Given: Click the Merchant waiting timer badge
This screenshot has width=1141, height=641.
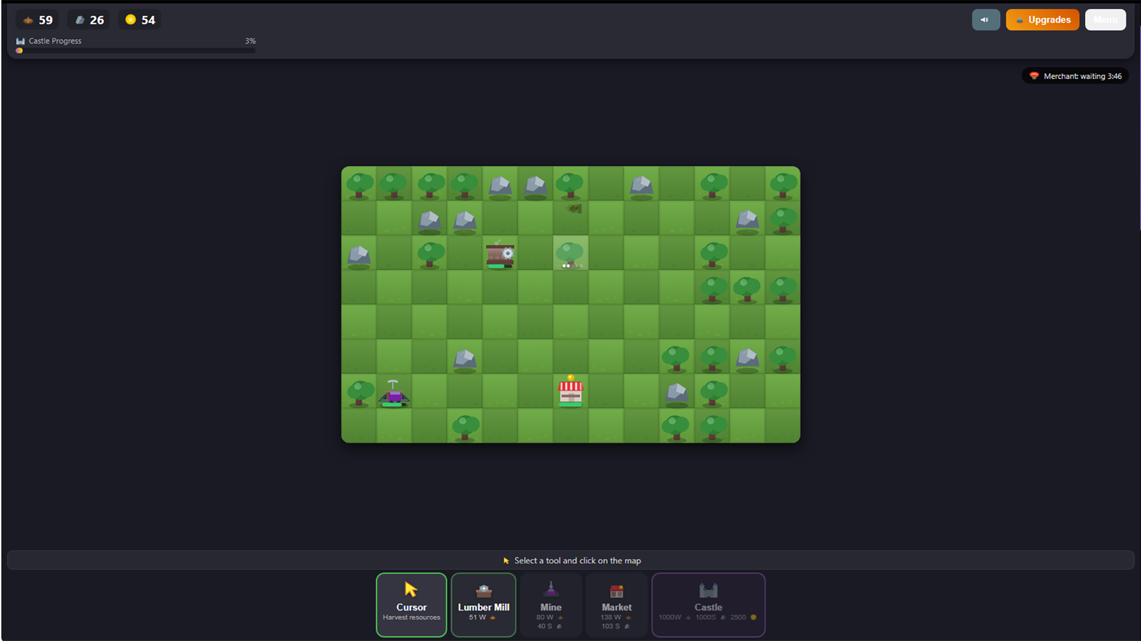Looking at the screenshot, I should 1075,76.
